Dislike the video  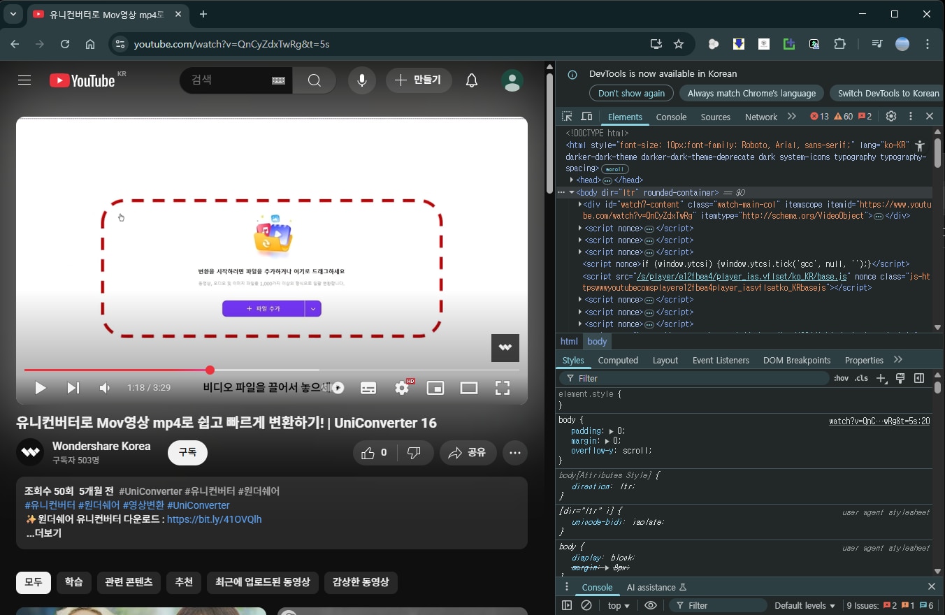pyautogui.click(x=414, y=453)
